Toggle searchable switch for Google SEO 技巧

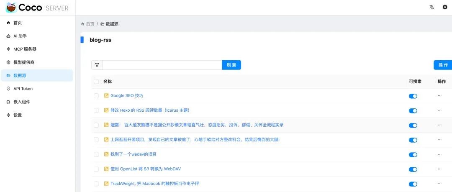[413, 96]
